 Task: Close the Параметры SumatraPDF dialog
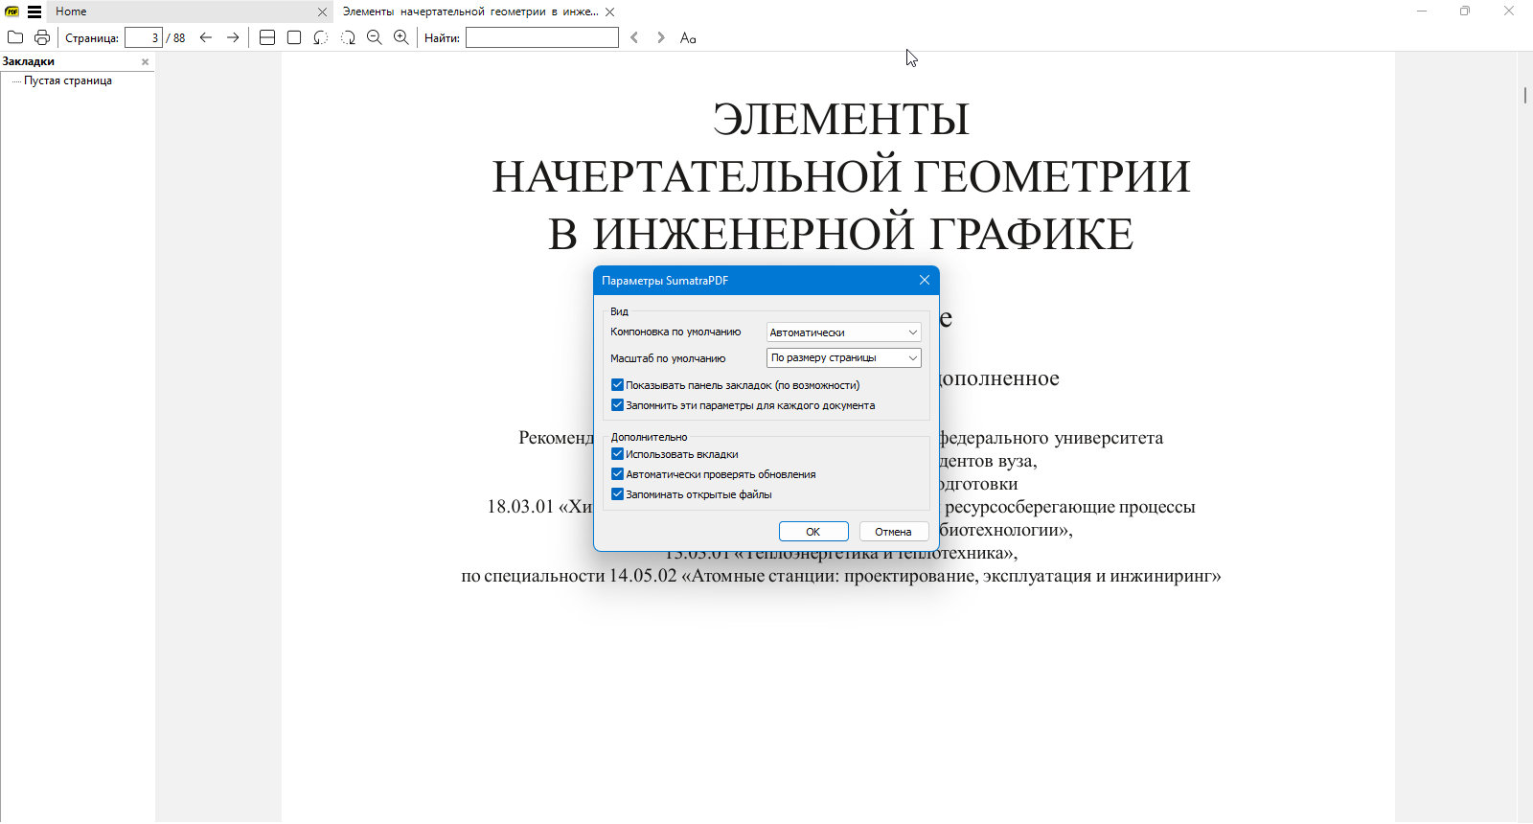[x=925, y=280]
